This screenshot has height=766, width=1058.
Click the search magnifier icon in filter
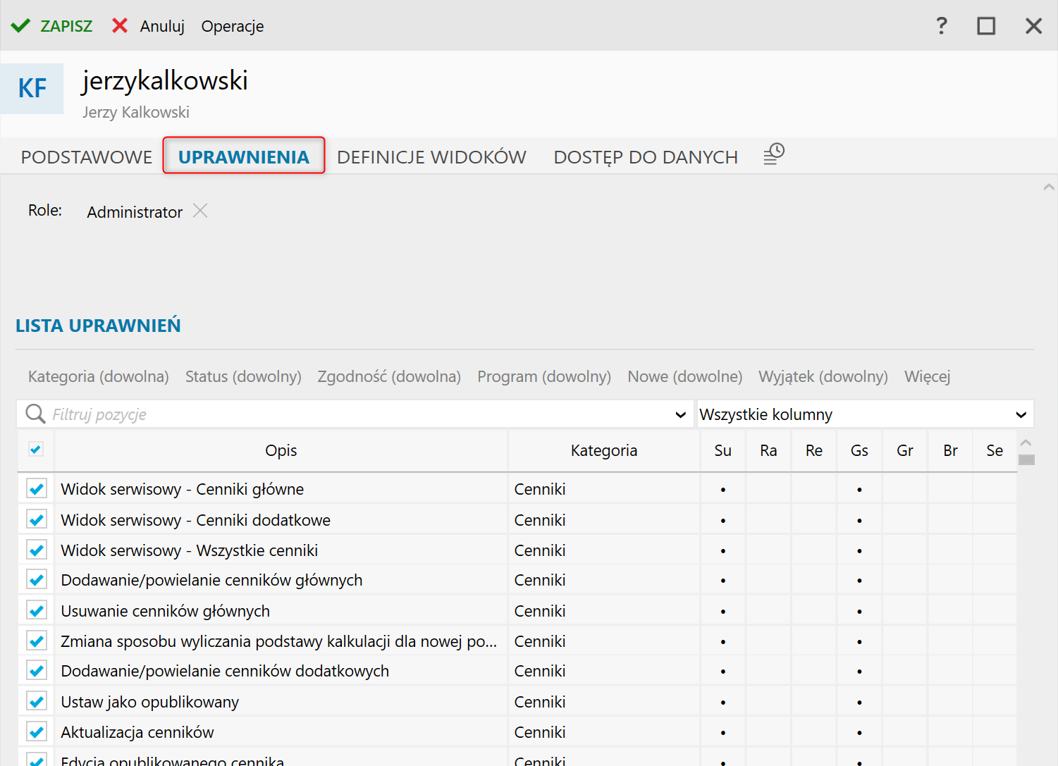(35, 414)
